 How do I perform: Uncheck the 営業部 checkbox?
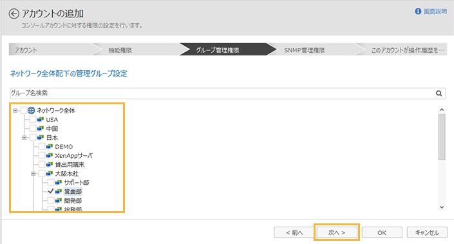click(51, 191)
